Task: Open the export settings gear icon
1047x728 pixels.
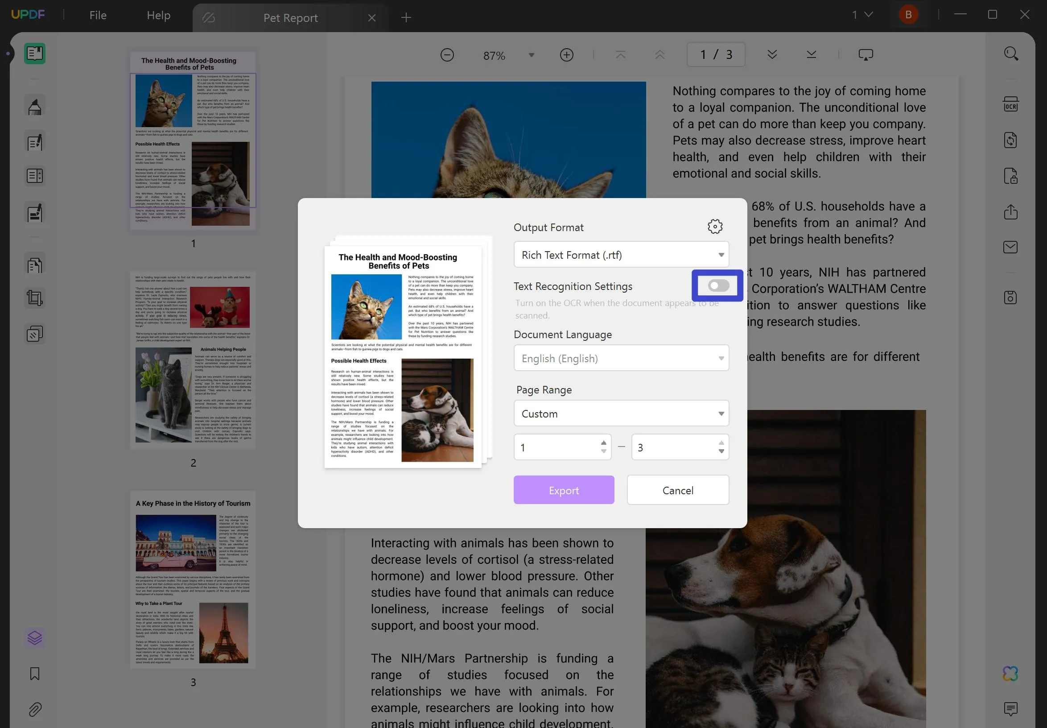Action: click(714, 226)
